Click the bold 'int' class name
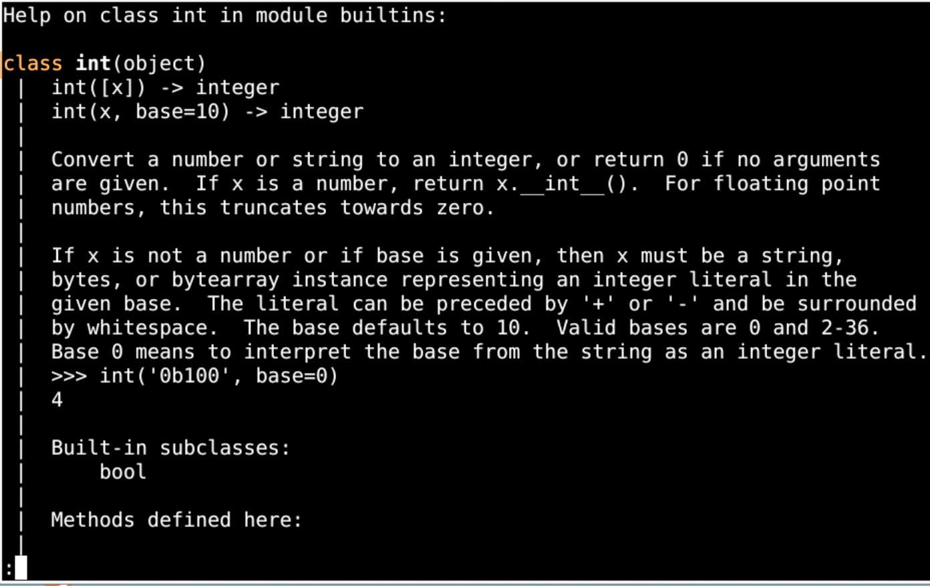Image resolution: width=930 pixels, height=586 pixels. point(93,63)
